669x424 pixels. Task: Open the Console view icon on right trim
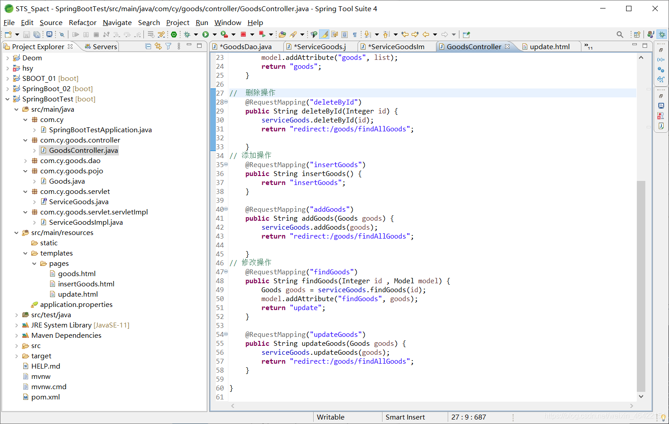coord(661,106)
